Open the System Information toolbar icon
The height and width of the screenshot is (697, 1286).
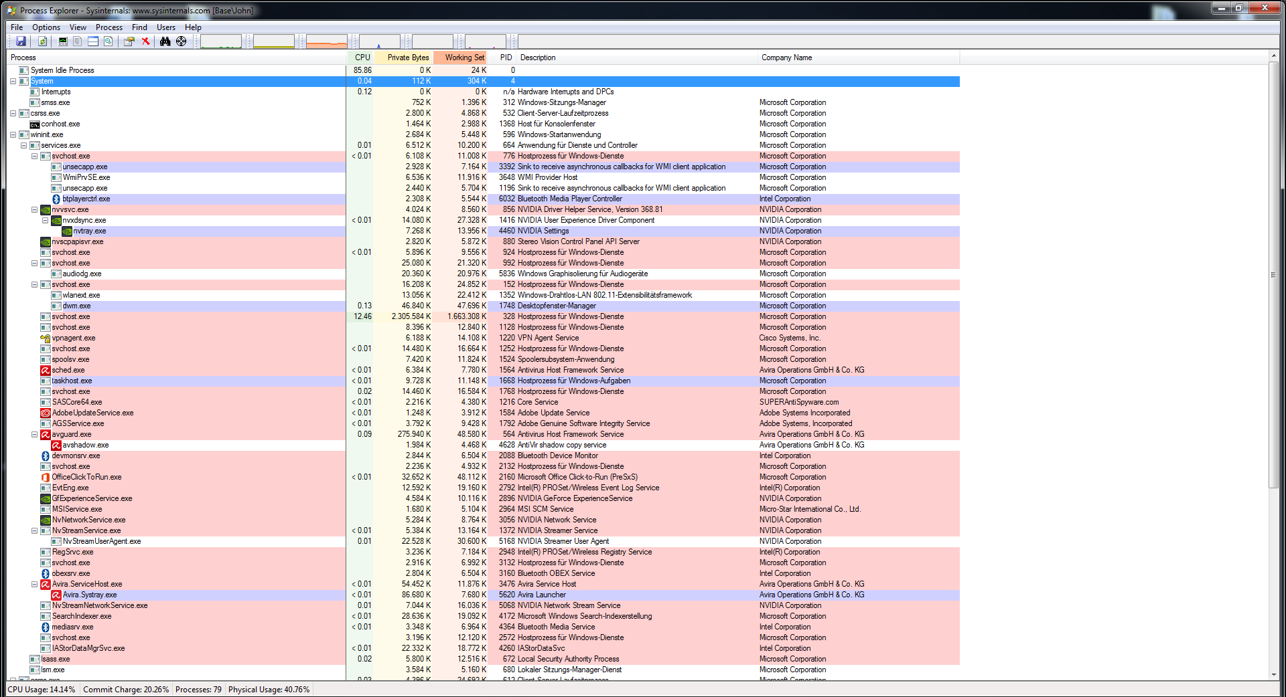coord(63,41)
